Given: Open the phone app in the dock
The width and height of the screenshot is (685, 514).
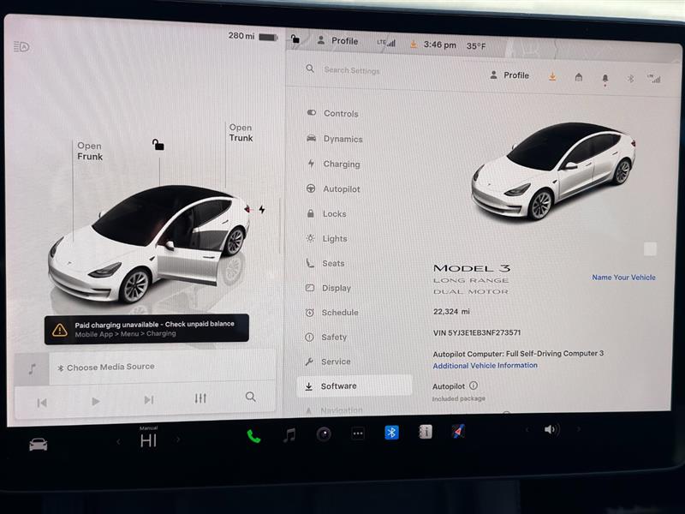Looking at the screenshot, I should click(x=253, y=435).
